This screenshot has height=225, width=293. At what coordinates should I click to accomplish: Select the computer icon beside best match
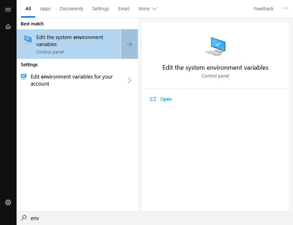point(26,40)
